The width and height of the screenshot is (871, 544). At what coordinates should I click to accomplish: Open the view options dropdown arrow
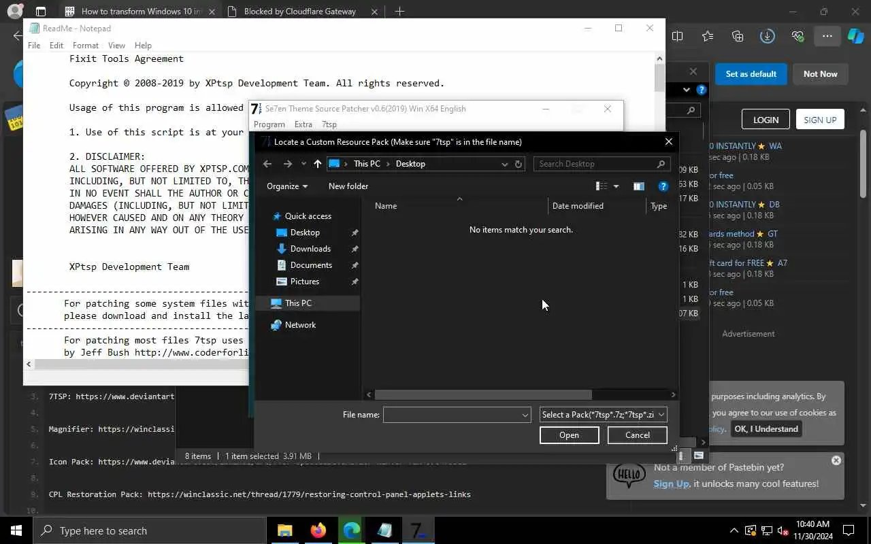[x=617, y=186]
